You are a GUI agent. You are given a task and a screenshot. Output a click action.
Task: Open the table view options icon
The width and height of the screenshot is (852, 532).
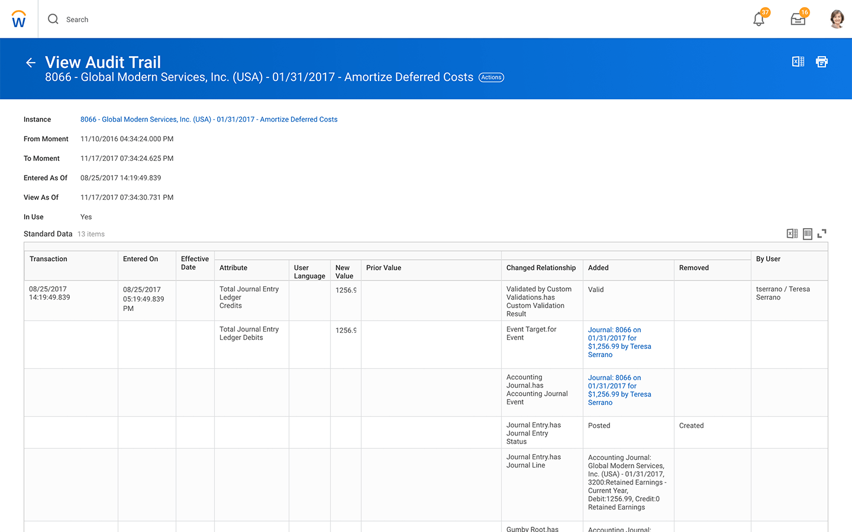pyautogui.click(x=807, y=233)
